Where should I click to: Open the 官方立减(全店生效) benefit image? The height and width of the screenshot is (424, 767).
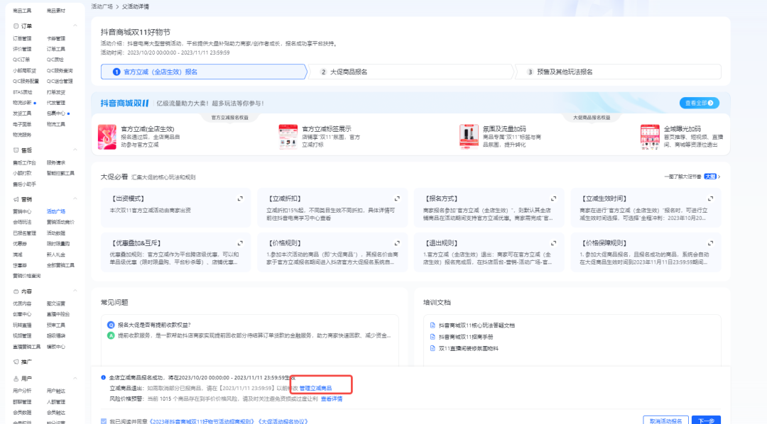click(107, 137)
